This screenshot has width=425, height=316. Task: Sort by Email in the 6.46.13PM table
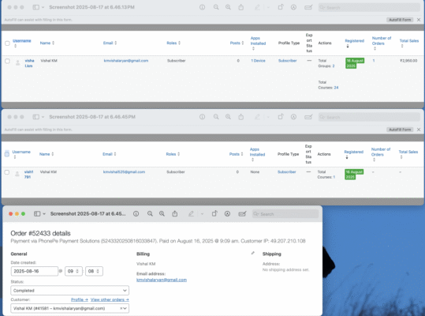(110, 43)
